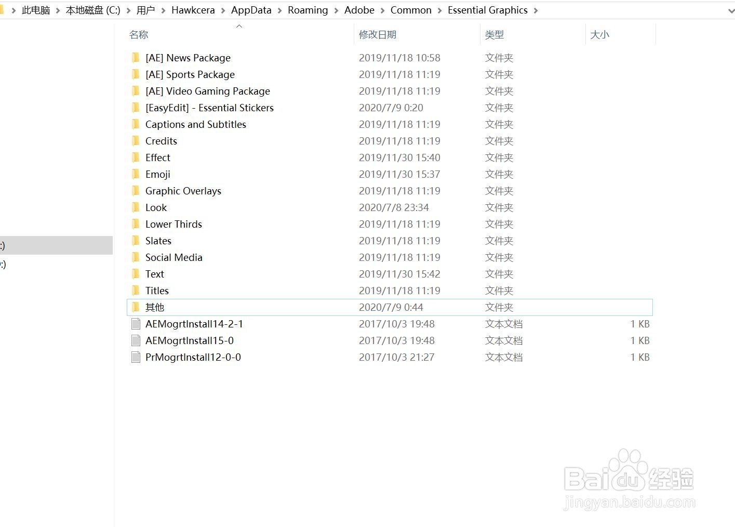Open the chevron between AppData and Roaming
This screenshot has height=527, width=735.
tap(279, 10)
